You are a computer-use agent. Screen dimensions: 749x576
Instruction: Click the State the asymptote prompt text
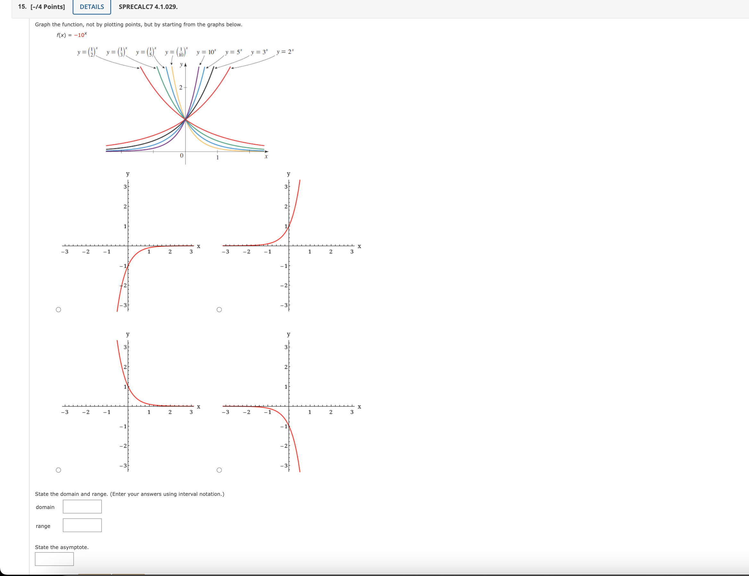pyautogui.click(x=62, y=547)
